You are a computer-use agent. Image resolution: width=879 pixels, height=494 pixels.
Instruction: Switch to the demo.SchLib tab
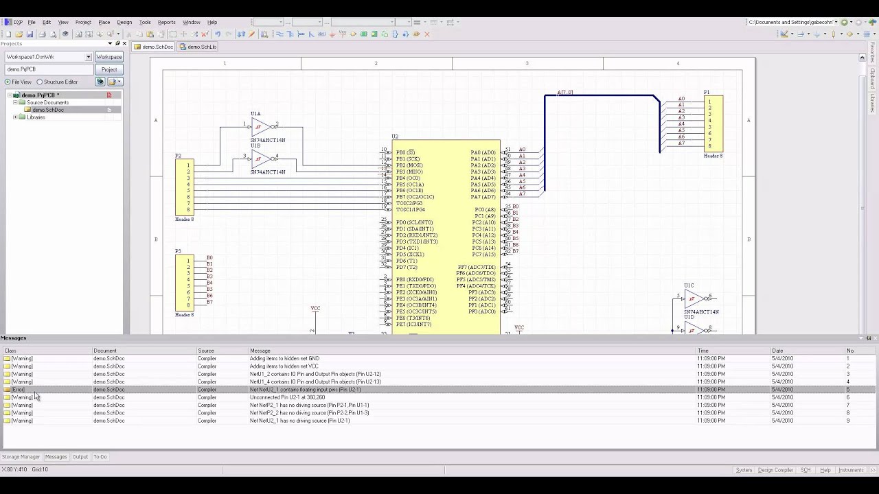[198, 47]
